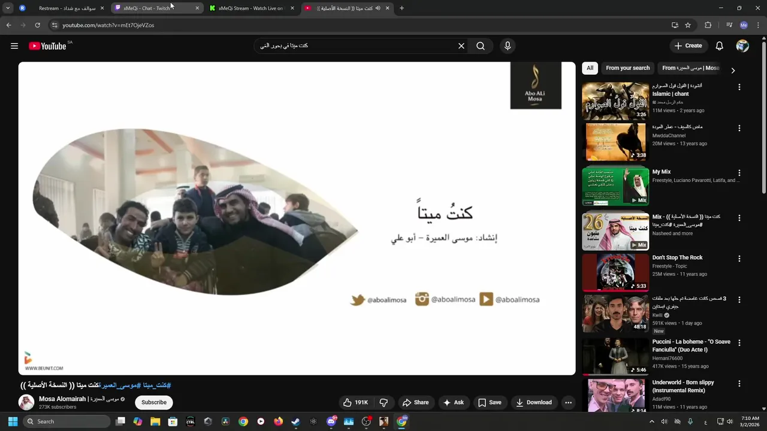Click the main video player area
Screen dimensions: 767x431
[x=297, y=218]
